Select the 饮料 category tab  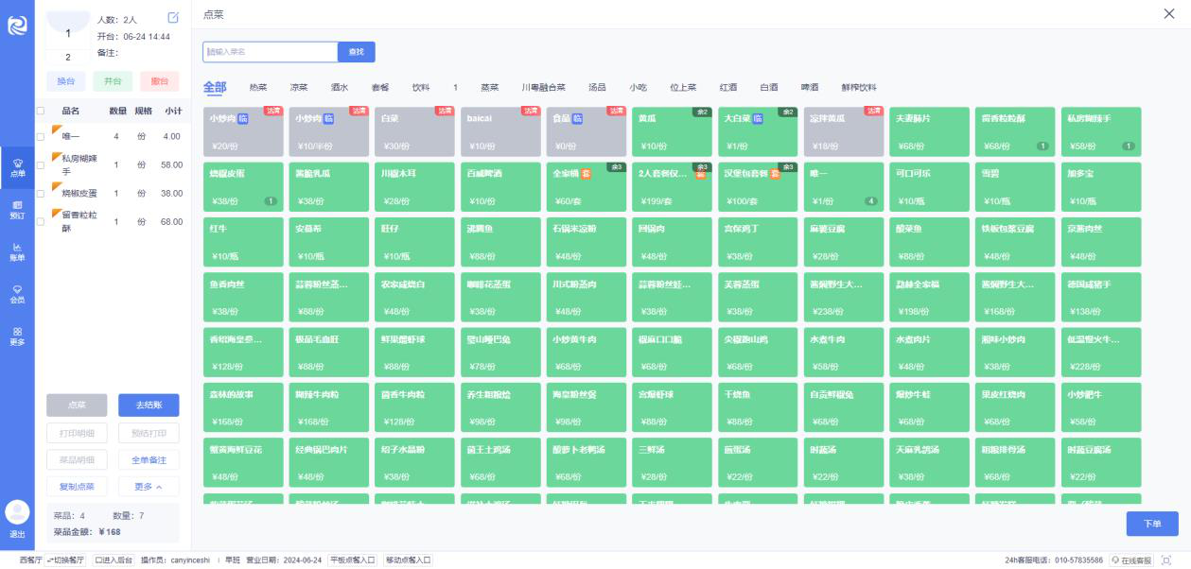click(421, 87)
